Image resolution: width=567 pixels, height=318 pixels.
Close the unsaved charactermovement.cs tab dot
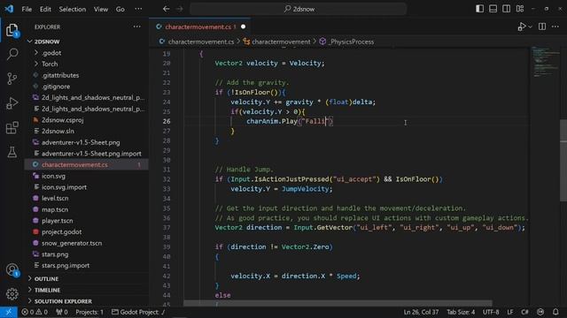[243, 26]
